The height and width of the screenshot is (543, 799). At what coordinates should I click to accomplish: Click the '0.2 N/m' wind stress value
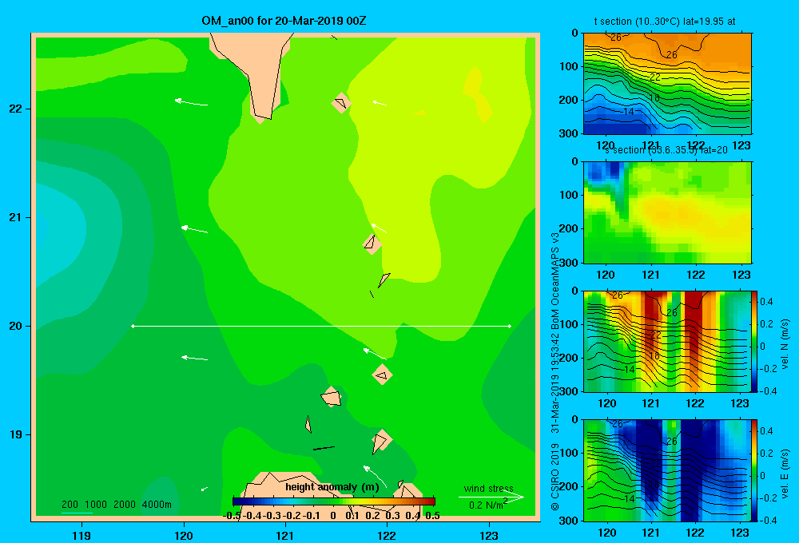[486, 505]
